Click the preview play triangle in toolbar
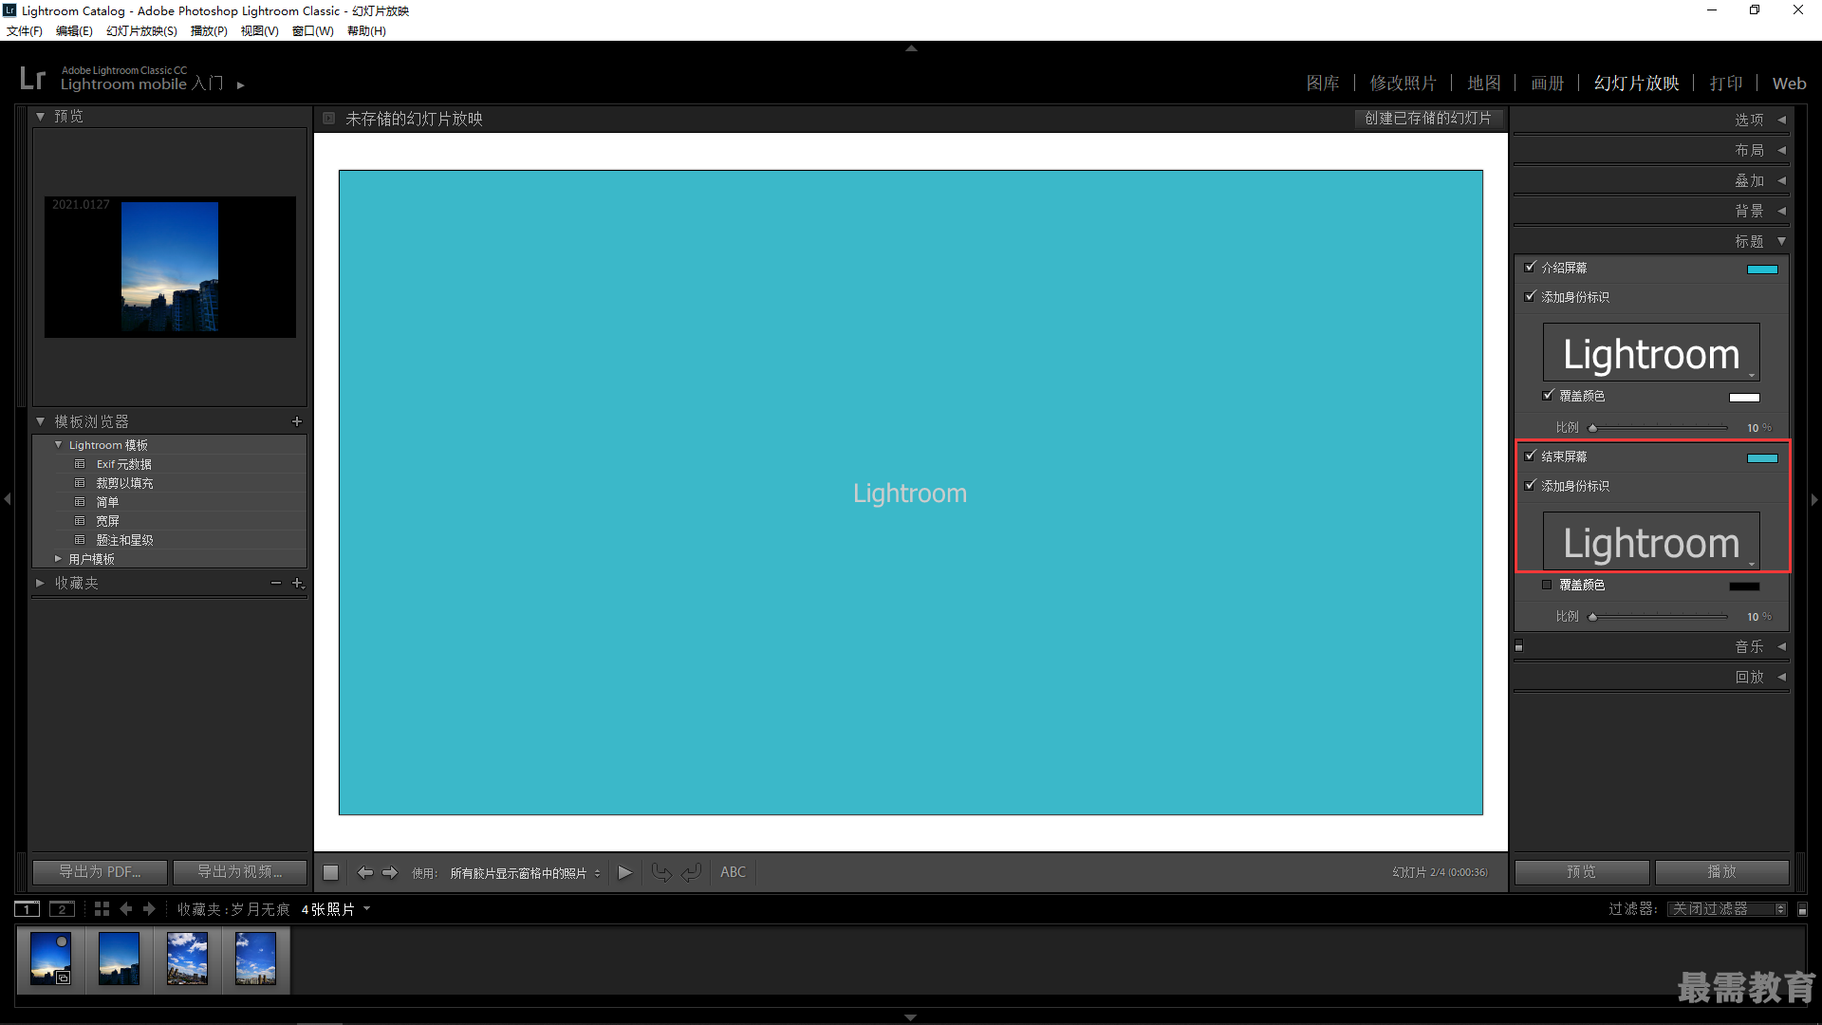 pyautogui.click(x=624, y=872)
